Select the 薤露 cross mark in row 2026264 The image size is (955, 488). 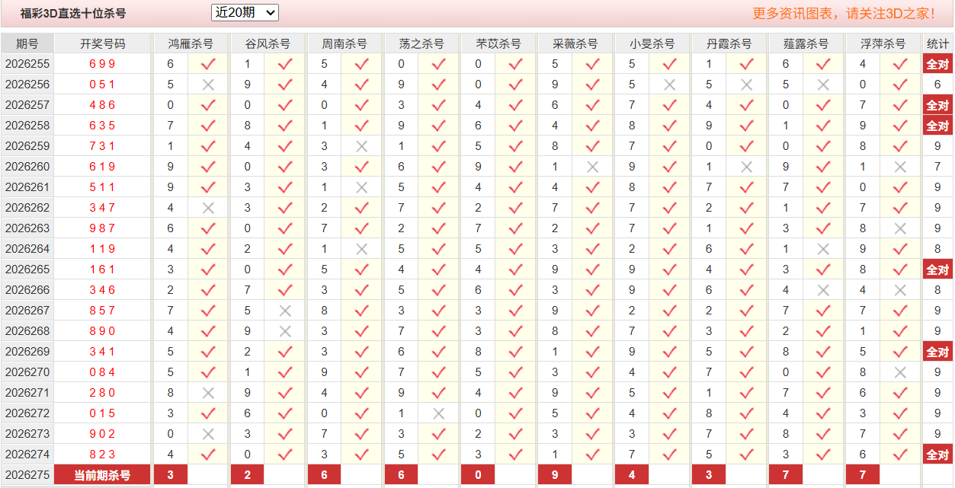pos(824,249)
